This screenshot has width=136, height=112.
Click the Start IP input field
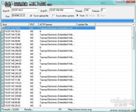click(24, 10)
